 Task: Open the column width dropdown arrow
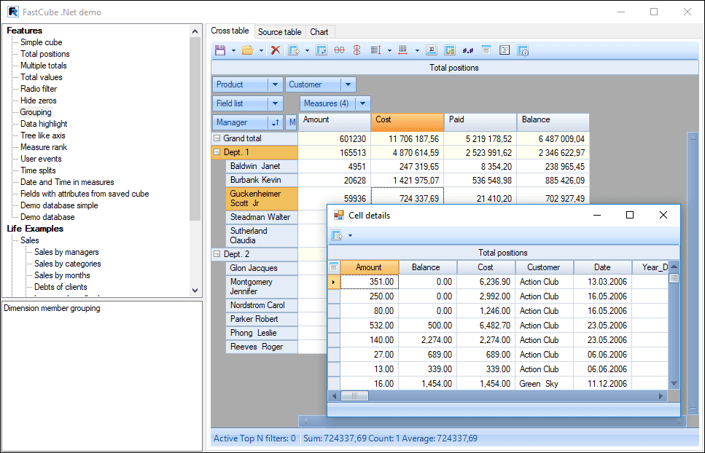point(417,51)
